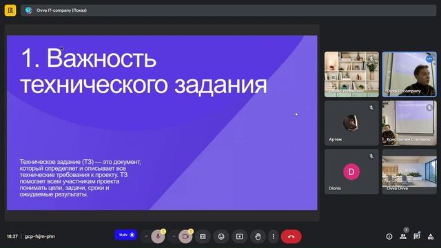The height and width of the screenshot is (248, 441).
Task: Select Dionis's participant tile
Action: pyautogui.click(x=351, y=172)
